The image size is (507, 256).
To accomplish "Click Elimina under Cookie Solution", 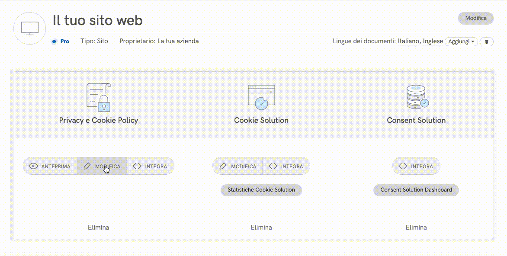I will tap(261, 227).
